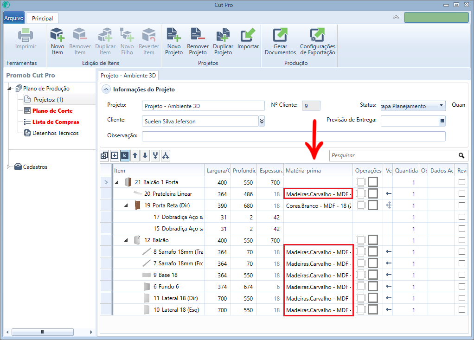The height and width of the screenshot is (340, 474).
Task: Click the Remover Projeto icon
Action: [x=198, y=34]
